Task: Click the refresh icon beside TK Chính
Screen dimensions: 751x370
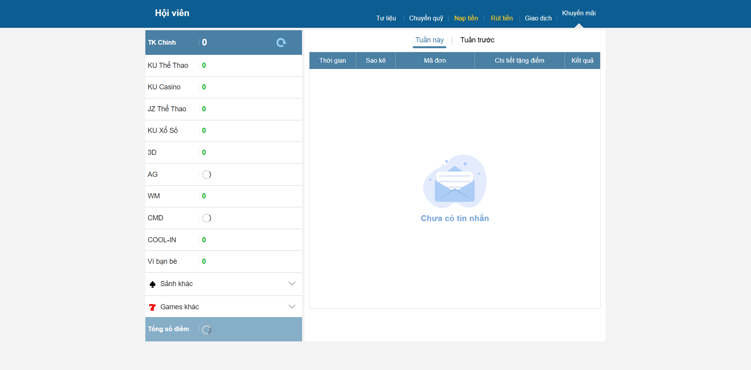Action: click(281, 42)
